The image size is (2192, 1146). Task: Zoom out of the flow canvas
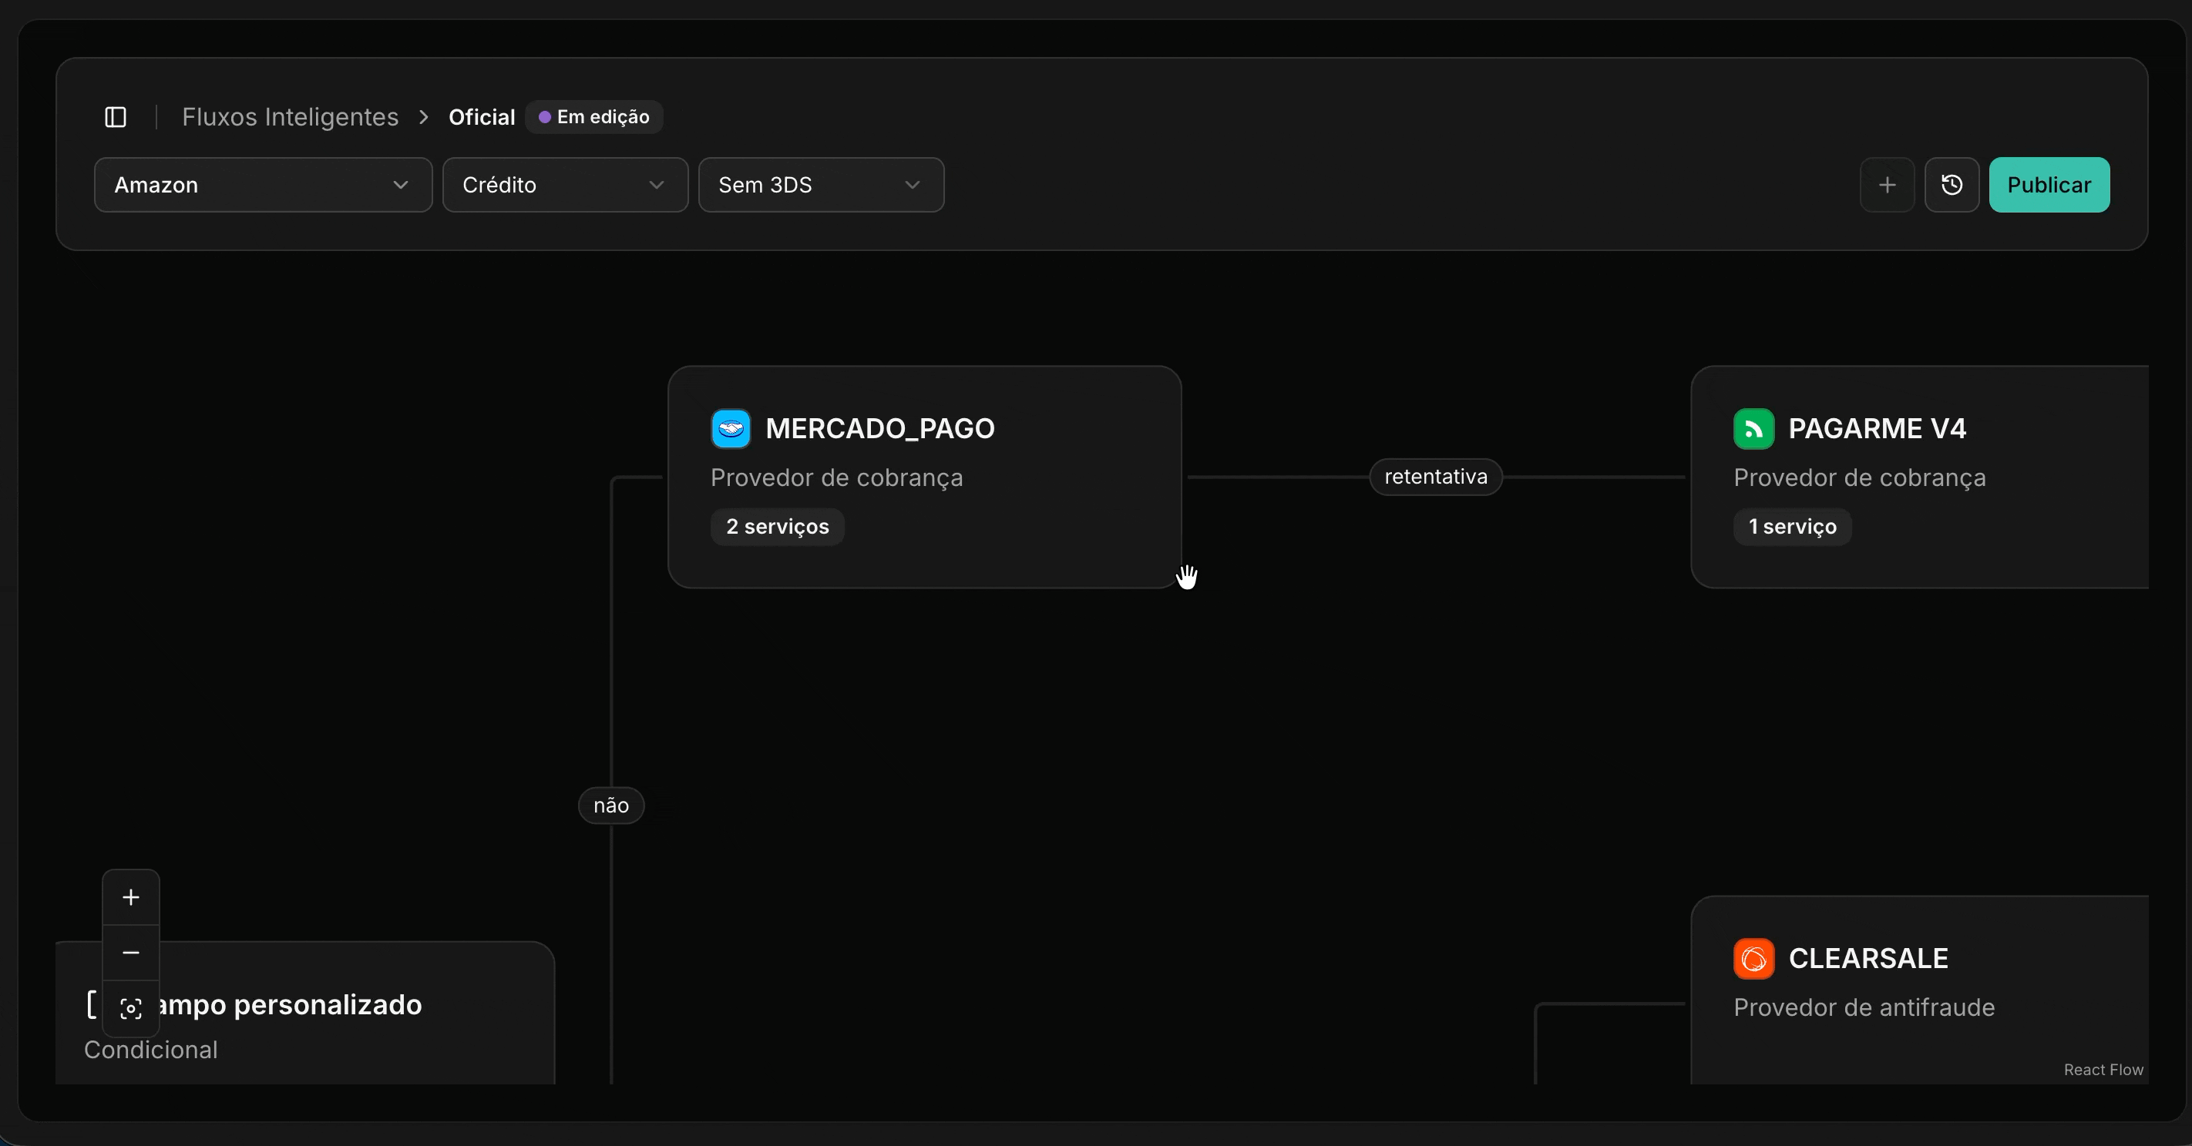131,953
